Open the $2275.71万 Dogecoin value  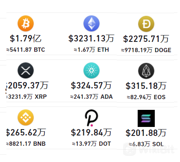(x=146, y=39)
